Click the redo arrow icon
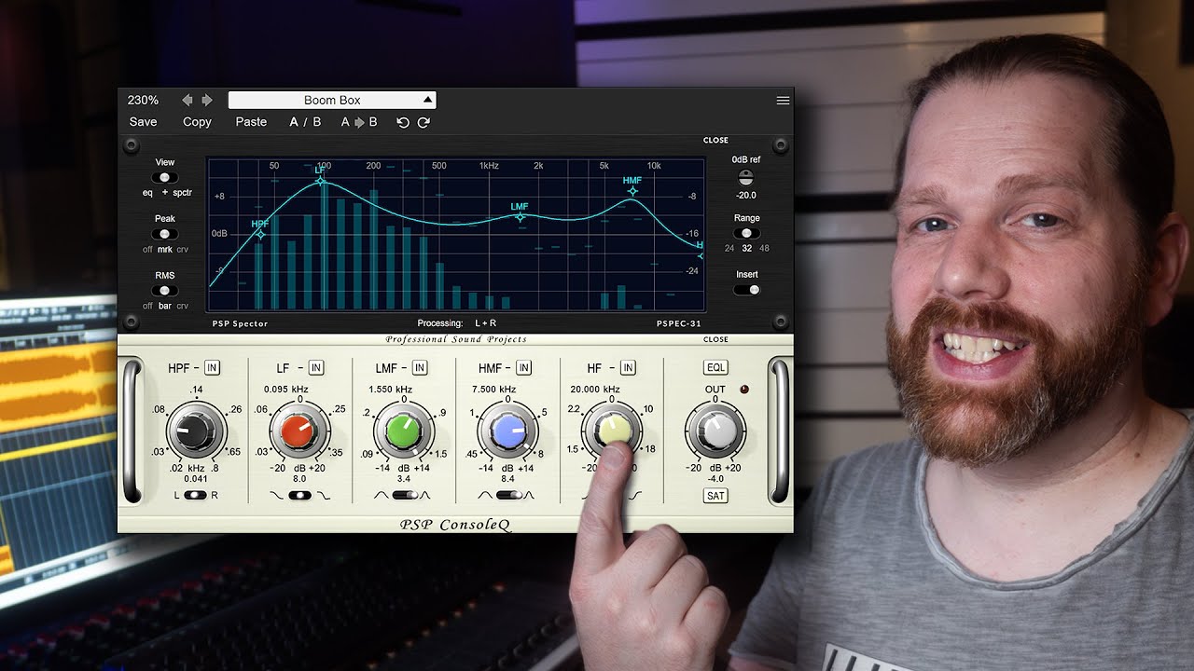 423,122
